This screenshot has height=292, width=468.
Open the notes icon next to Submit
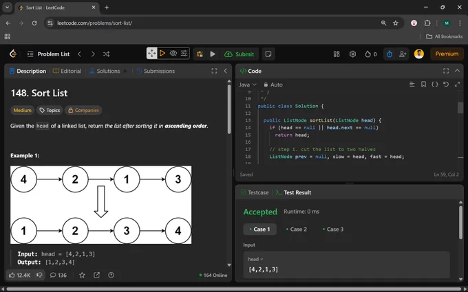268,54
